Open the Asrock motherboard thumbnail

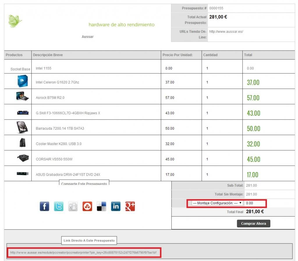click(22, 96)
